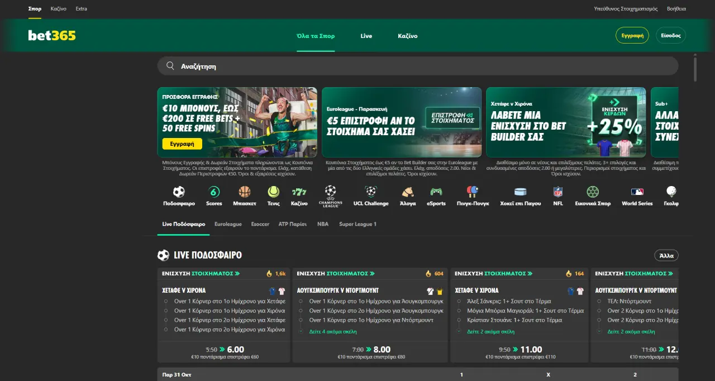
Task: Expand Δείτε 2 ακόμα σκέλη on Χετάφε card
Action: click(x=490, y=331)
